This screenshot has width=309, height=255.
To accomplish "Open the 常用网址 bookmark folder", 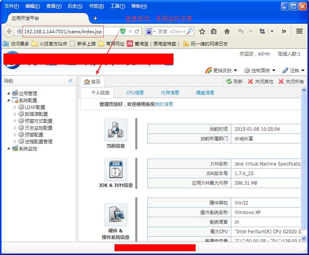I will (x=111, y=44).
